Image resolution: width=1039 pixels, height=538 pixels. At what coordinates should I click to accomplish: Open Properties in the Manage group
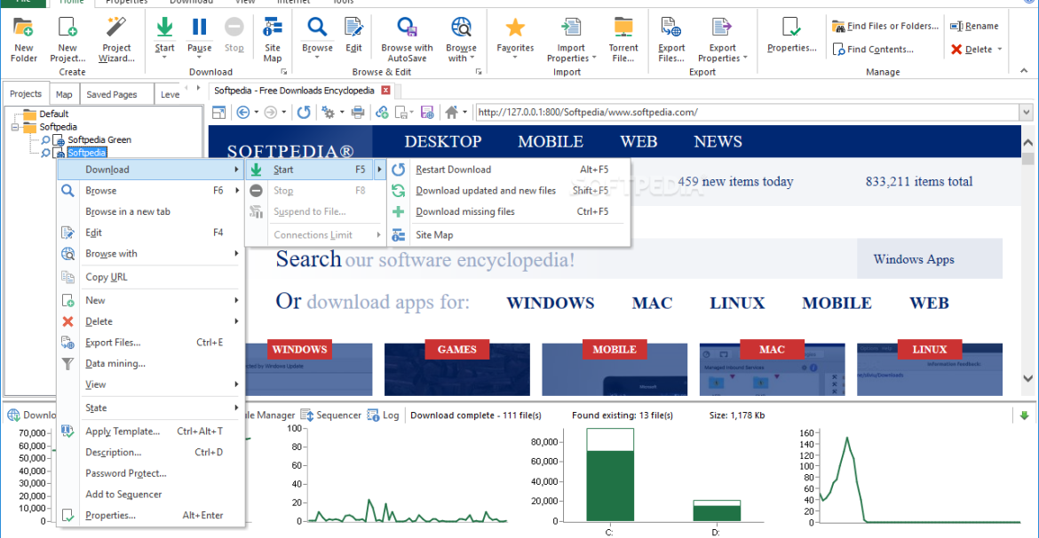point(792,35)
